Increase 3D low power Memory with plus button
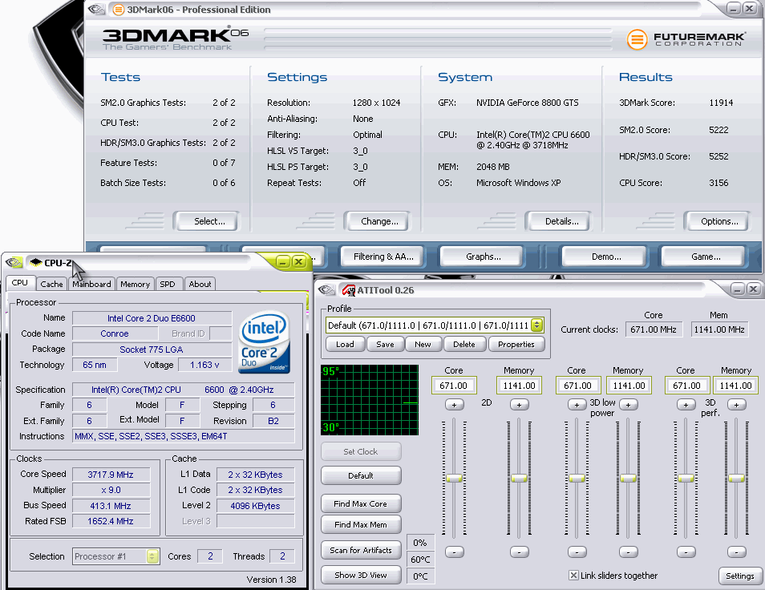Image resolution: width=765 pixels, height=590 pixels. click(x=629, y=405)
